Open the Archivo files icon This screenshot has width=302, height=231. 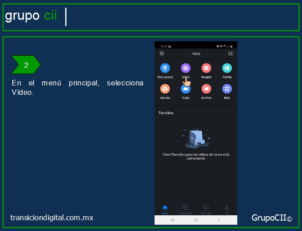(206, 89)
